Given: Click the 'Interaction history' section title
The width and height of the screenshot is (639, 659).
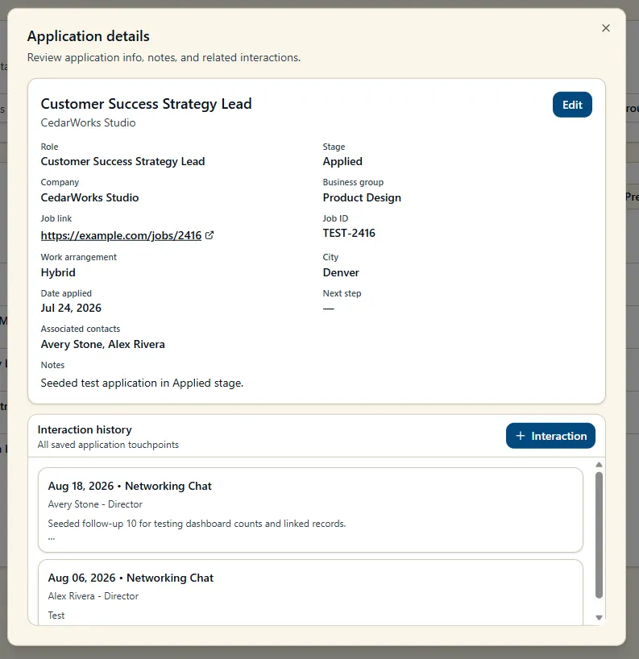Looking at the screenshot, I should [85, 429].
